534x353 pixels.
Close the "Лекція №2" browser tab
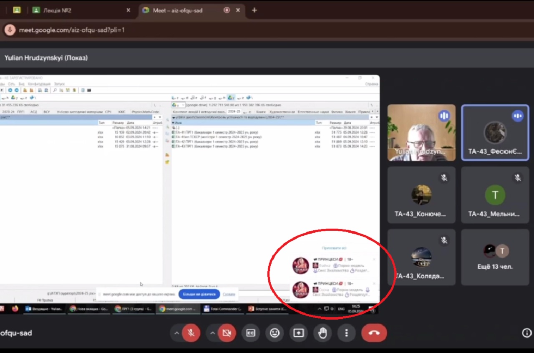click(x=128, y=10)
